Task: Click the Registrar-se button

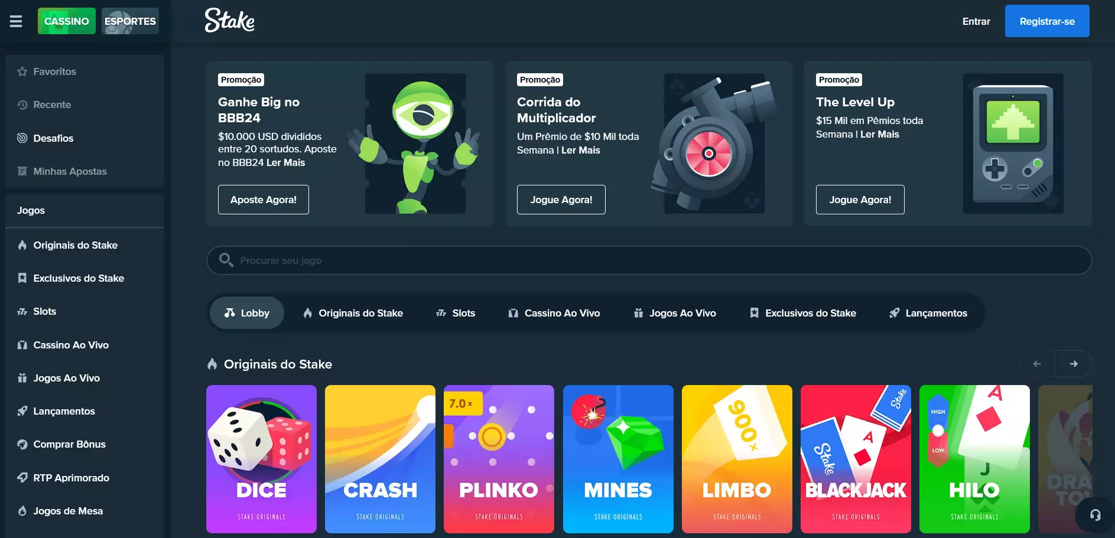Action: tap(1047, 21)
